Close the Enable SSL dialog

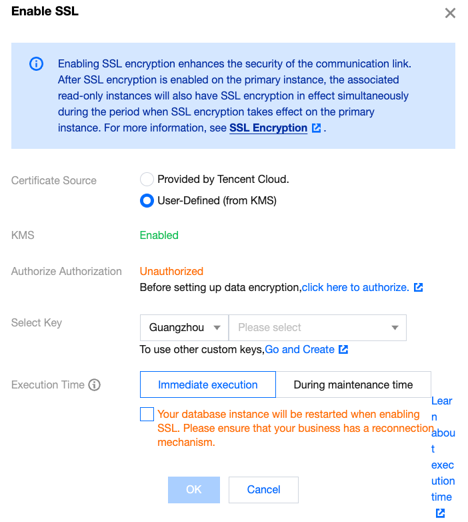coord(450,13)
